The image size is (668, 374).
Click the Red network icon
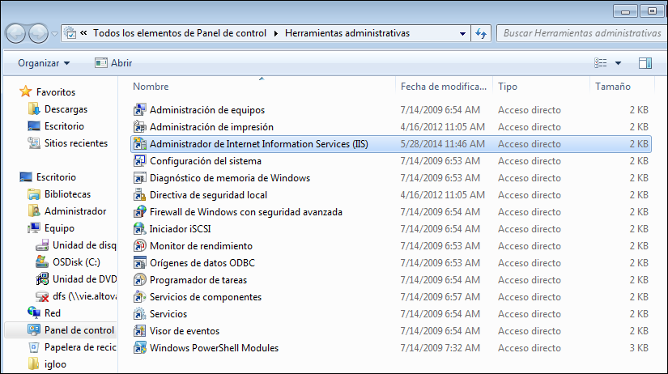click(34, 312)
